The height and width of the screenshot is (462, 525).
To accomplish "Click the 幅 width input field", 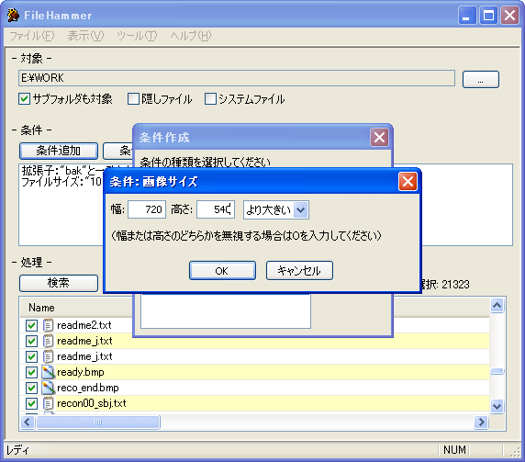I will (x=147, y=209).
